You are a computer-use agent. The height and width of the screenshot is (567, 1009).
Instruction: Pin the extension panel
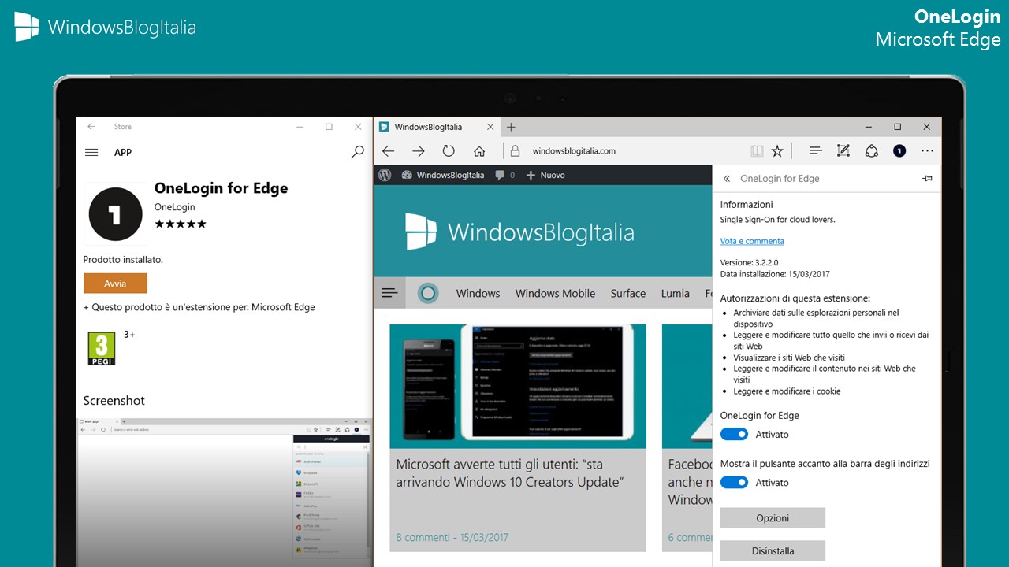927,179
